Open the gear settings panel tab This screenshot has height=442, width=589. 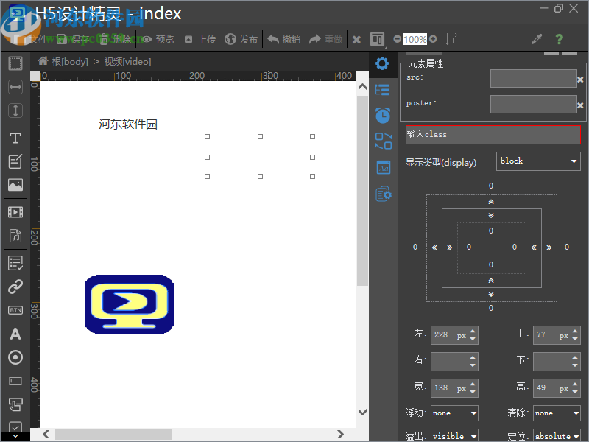tap(382, 63)
